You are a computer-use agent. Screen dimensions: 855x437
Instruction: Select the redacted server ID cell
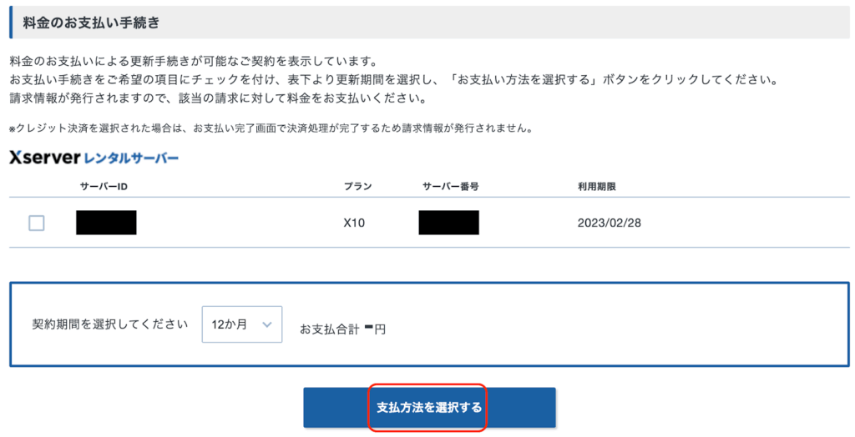(106, 223)
